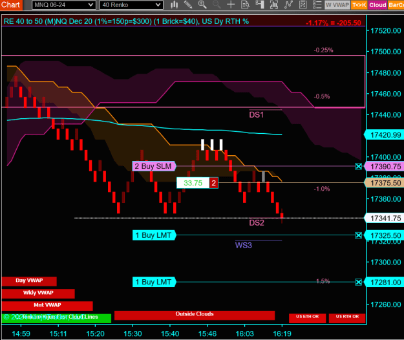Click the US RTH OR red box
This screenshot has height=340, width=404.
tap(347, 318)
